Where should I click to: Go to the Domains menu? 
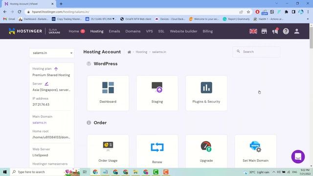point(133,31)
